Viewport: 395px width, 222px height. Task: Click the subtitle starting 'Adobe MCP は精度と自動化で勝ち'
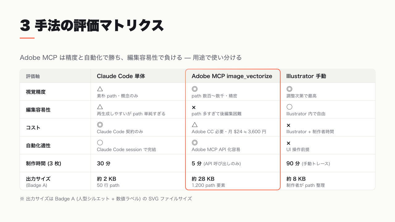(x=131, y=58)
